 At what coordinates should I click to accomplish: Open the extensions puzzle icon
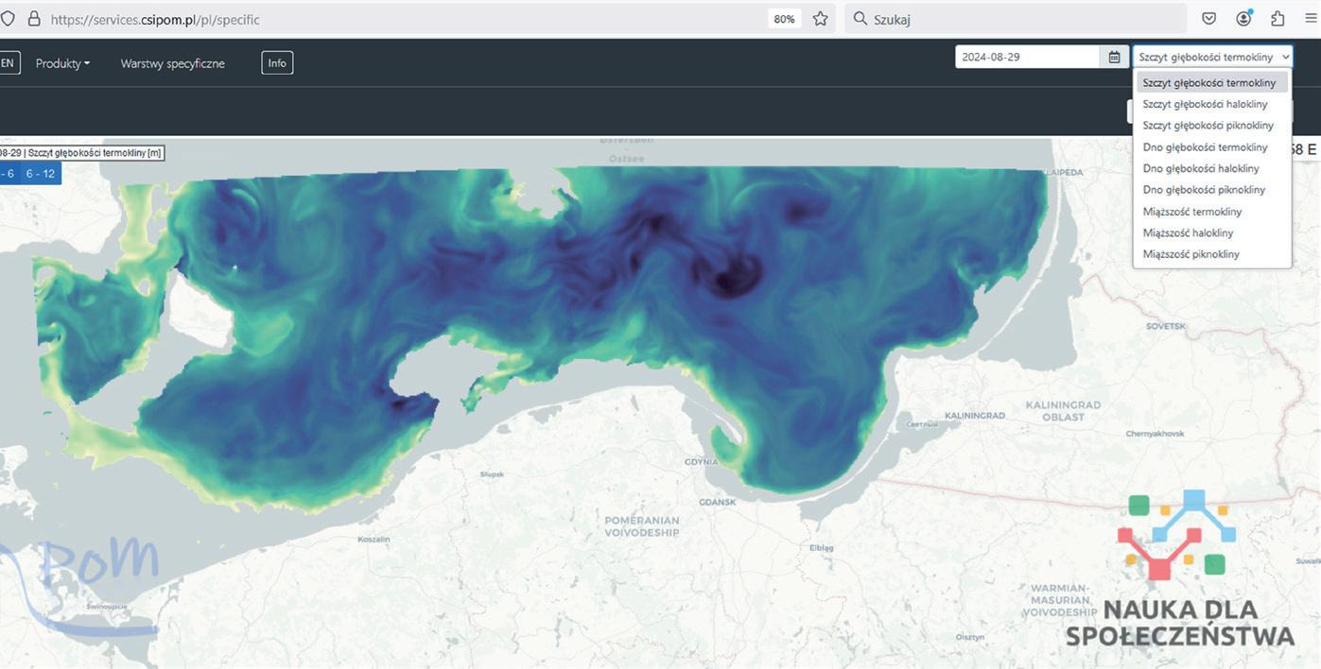point(1278,19)
